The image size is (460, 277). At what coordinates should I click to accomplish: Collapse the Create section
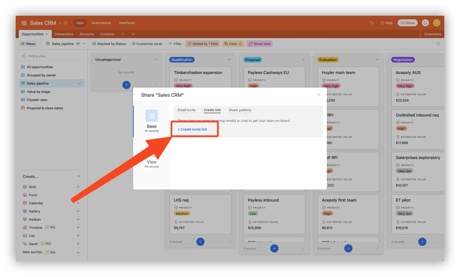click(x=79, y=176)
